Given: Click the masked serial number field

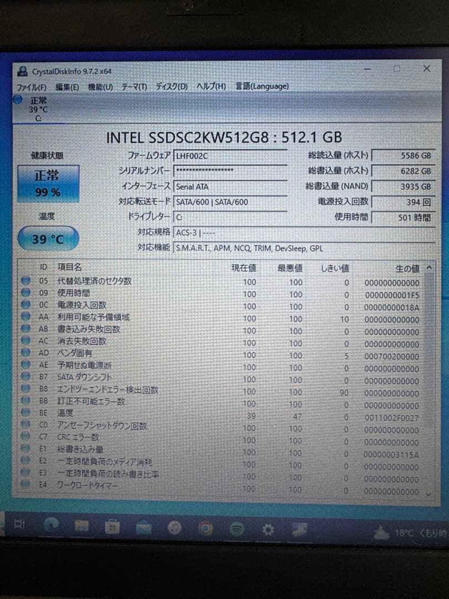Looking at the screenshot, I should point(230,171).
